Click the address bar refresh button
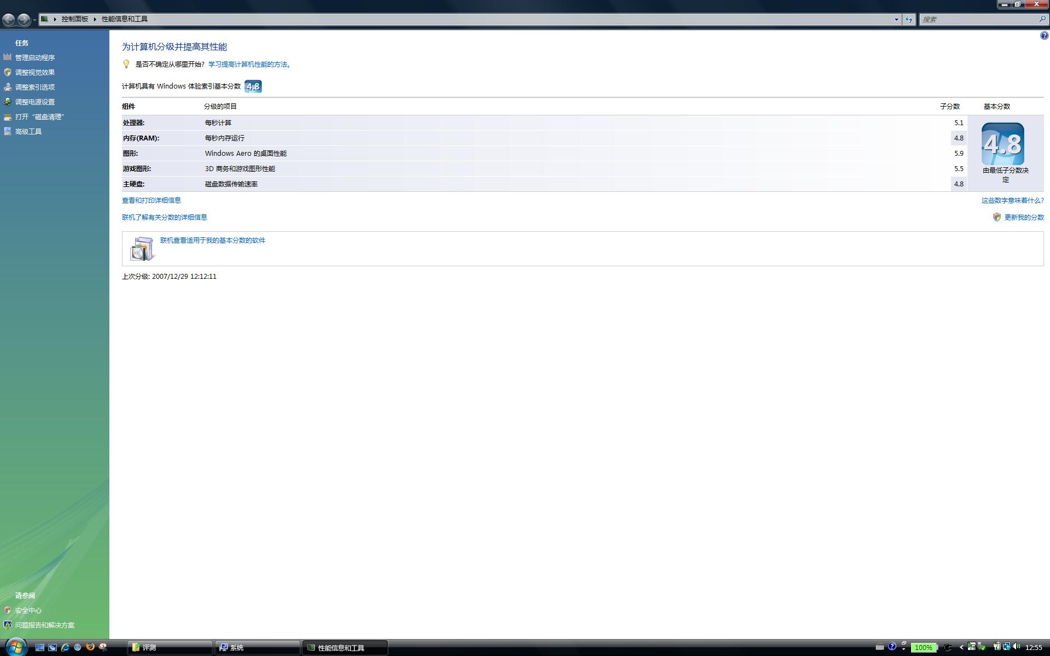Image resolution: width=1050 pixels, height=656 pixels. coord(909,19)
